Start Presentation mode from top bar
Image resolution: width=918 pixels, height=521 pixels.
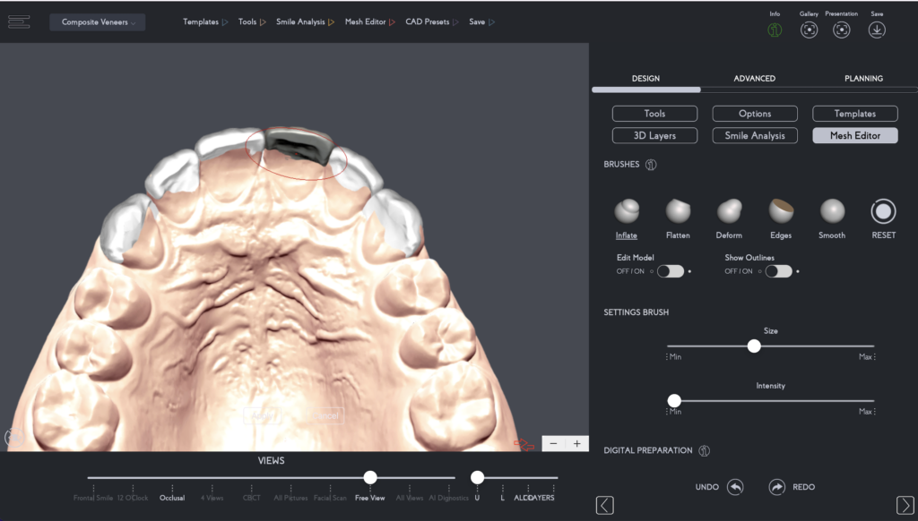(x=841, y=30)
